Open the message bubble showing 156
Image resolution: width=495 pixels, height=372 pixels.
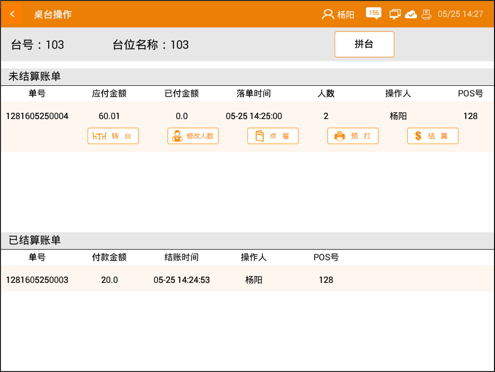(x=373, y=13)
